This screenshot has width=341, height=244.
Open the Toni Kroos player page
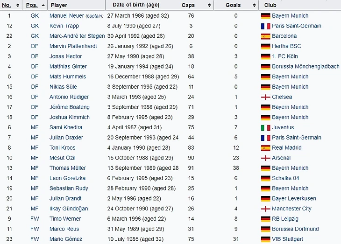coord(62,148)
